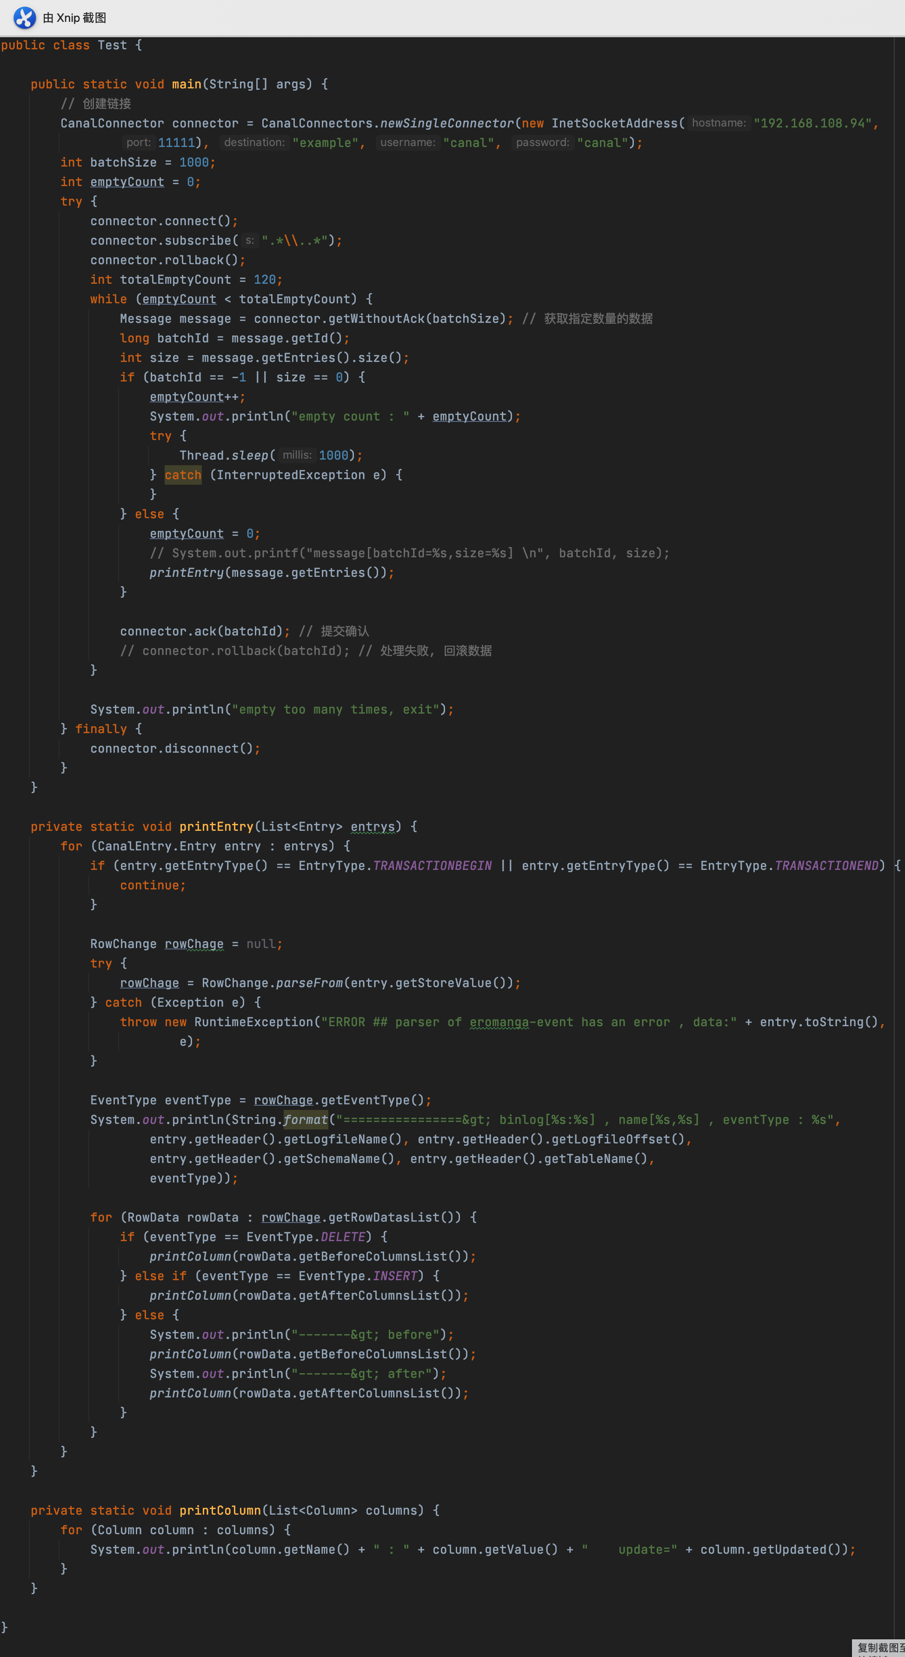Click the 'hostname:' parameter hint
Image resolution: width=905 pixels, height=1657 pixels.
tap(719, 123)
